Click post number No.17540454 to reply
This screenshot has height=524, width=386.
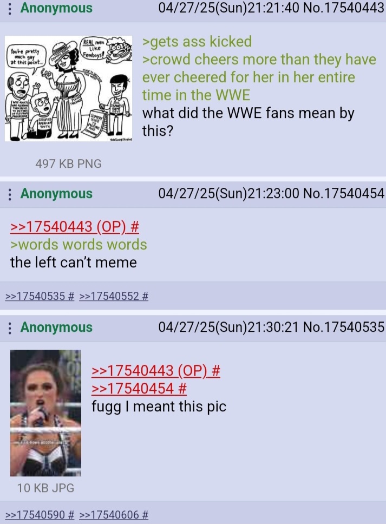(x=344, y=193)
